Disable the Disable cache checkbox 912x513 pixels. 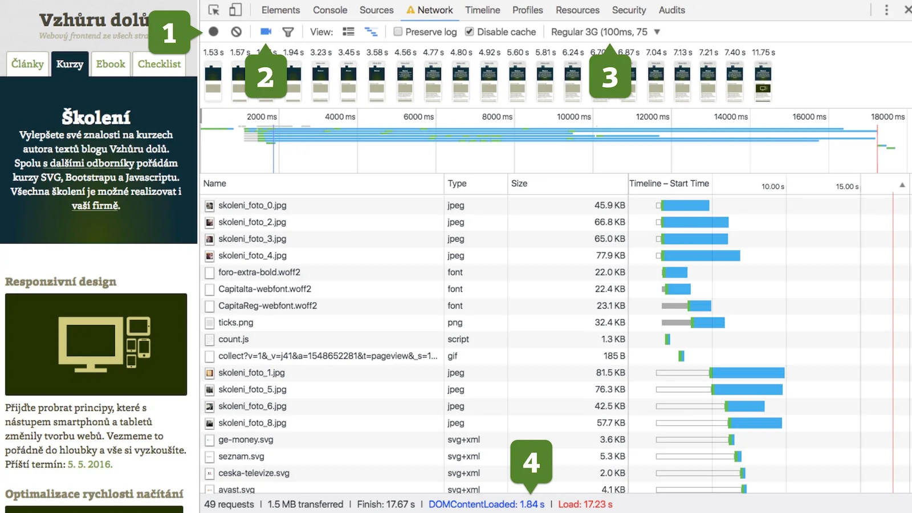coord(469,32)
